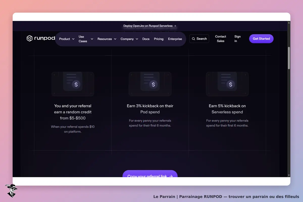
Task: Expand the Use Cases dropdown
Action: coord(86,39)
